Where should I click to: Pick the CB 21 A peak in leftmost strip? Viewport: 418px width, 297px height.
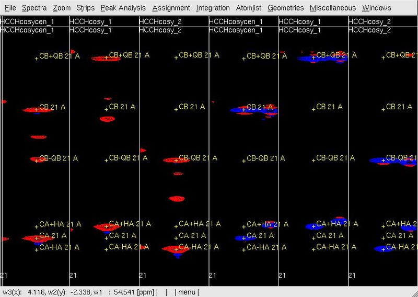37,110
